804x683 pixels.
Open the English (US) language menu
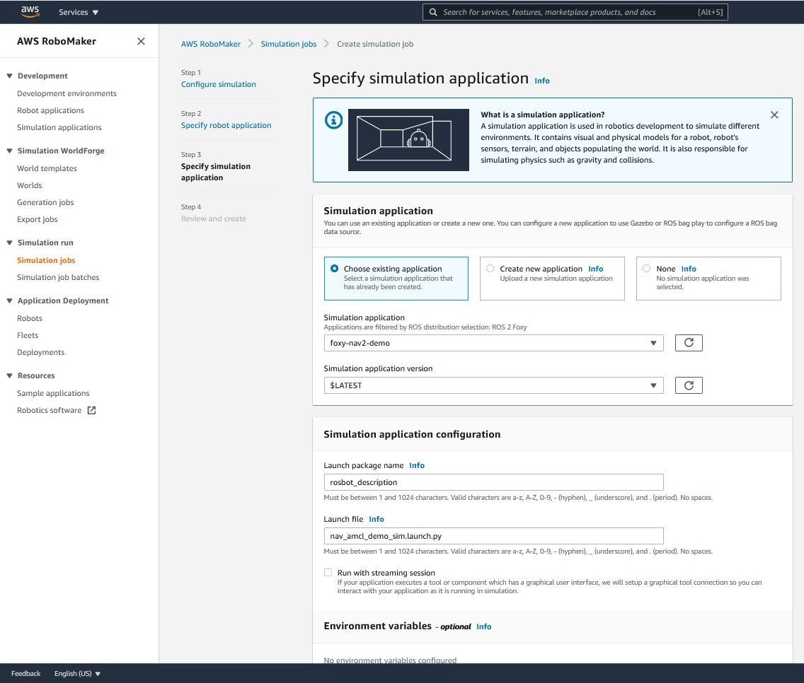point(77,673)
